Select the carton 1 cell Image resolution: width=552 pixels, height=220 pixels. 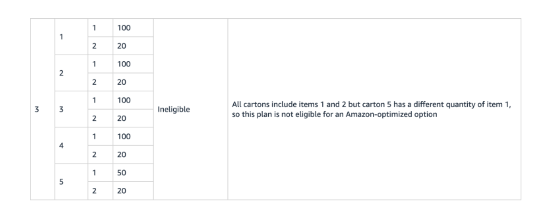[x=62, y=37]
